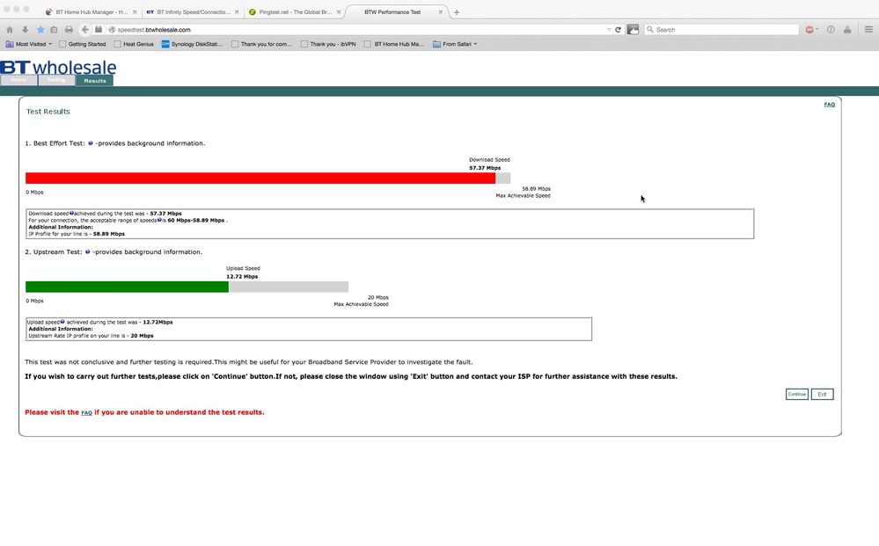
Task: Reload the page with the refresh icon
Action: tap(618, 30)
